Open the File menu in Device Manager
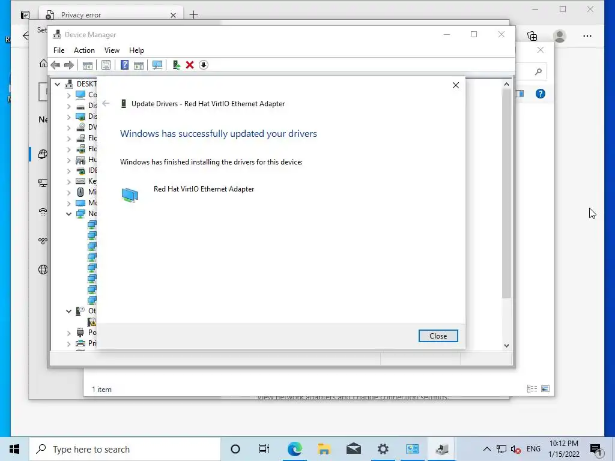Image resolution: width=615 pixels, height=461 pixels. [59, 50]
